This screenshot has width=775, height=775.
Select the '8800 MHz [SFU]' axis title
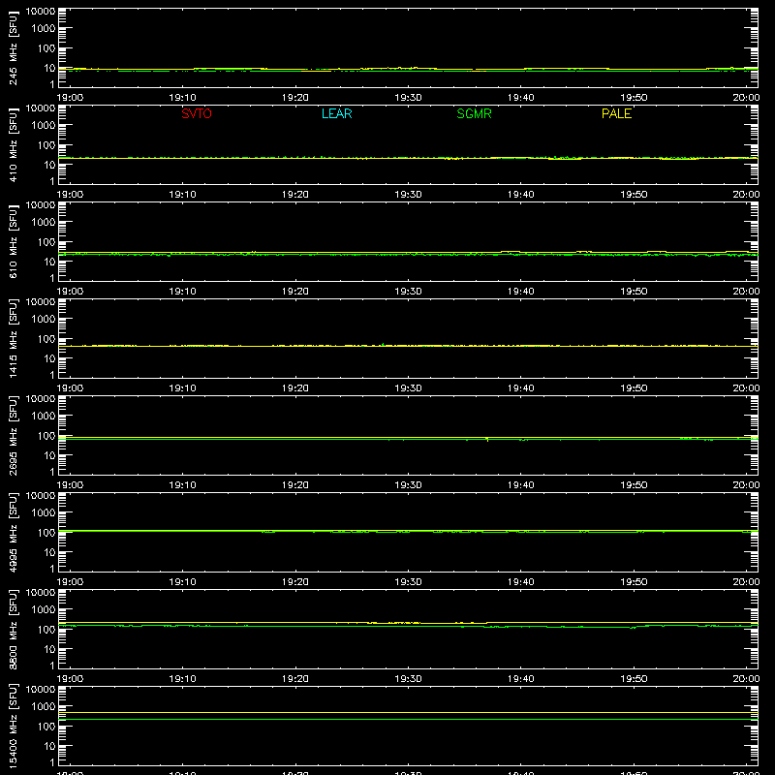[14, 629]
